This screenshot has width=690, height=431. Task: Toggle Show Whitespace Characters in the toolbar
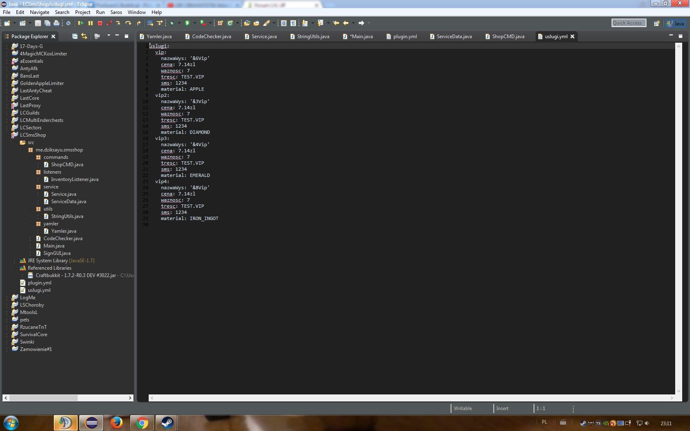(x=293, y=23)
